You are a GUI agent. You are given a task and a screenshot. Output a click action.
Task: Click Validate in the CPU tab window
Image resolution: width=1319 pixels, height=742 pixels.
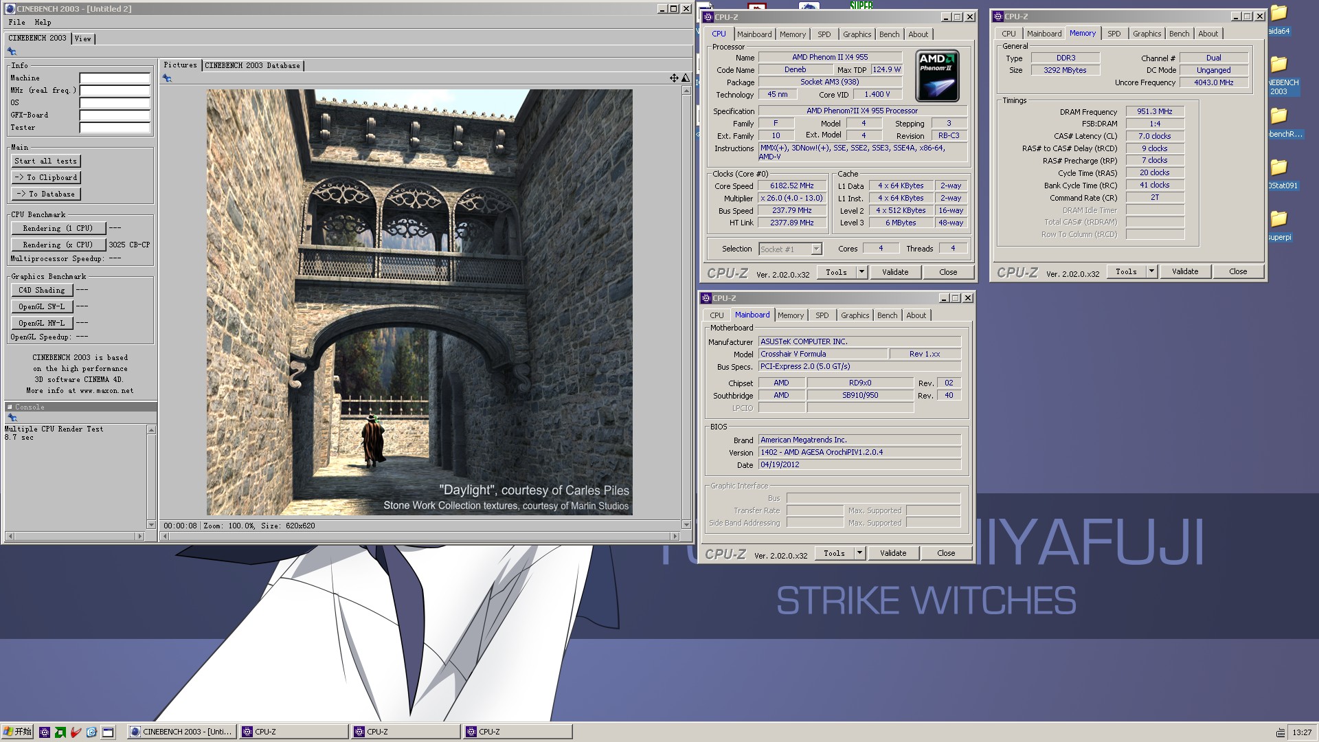(x=895, y=272)
